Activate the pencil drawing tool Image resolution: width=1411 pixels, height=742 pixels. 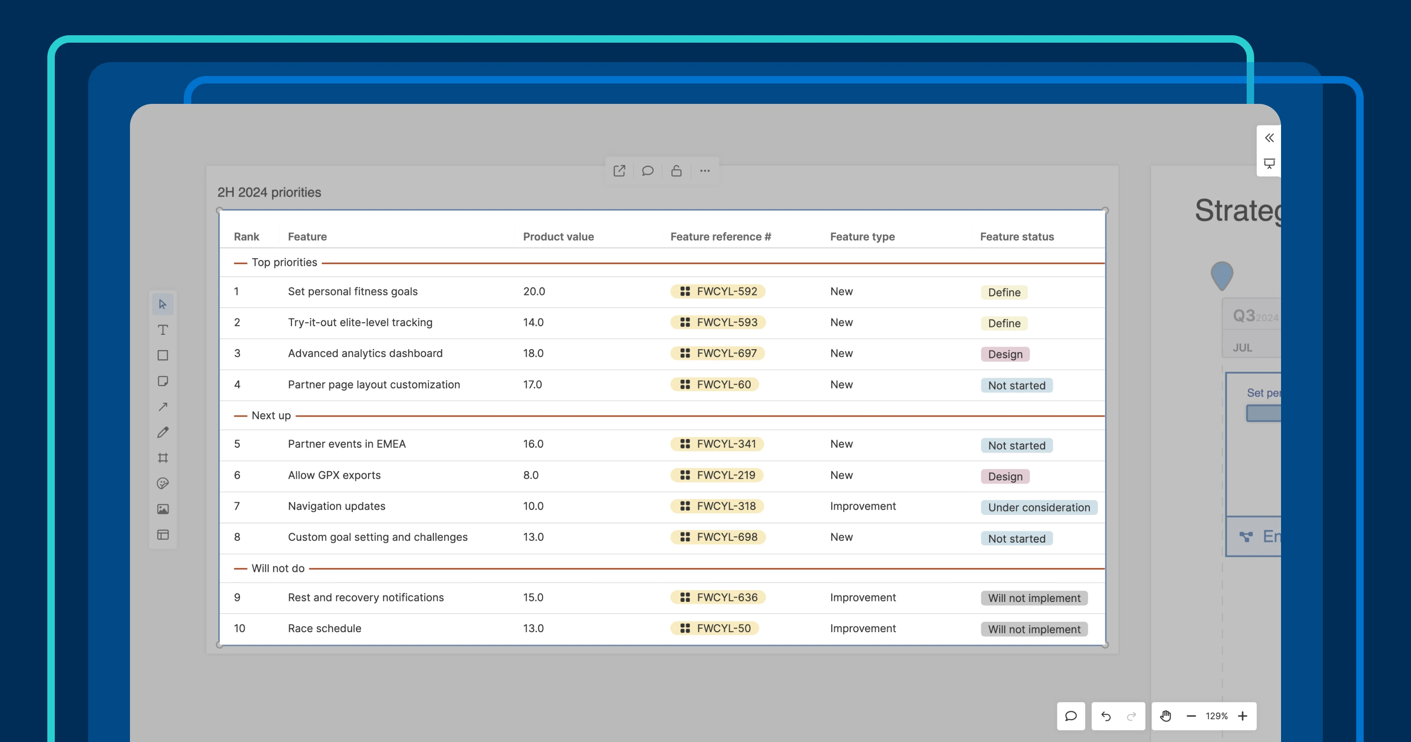click(162, 432)
